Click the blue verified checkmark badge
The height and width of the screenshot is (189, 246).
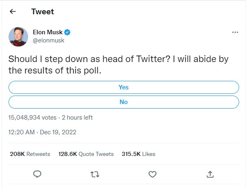click(x=67, y=32)
